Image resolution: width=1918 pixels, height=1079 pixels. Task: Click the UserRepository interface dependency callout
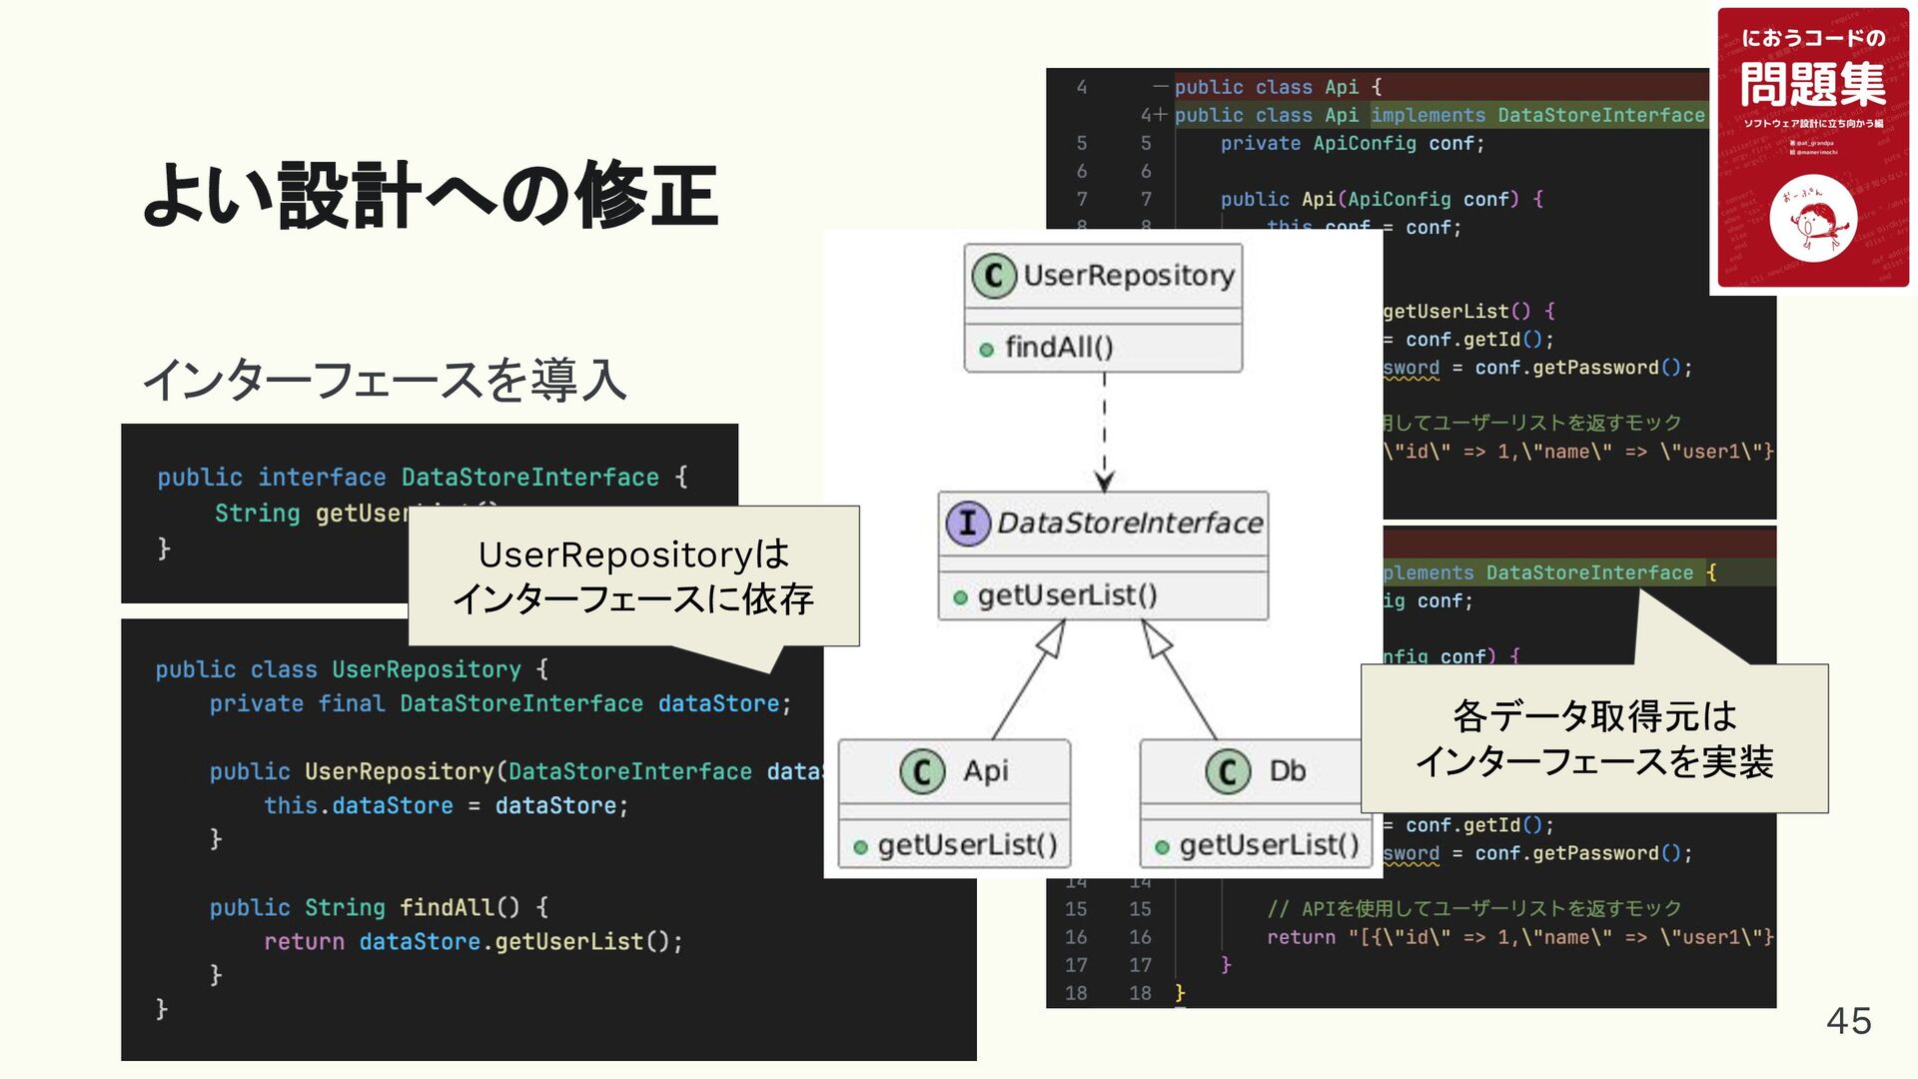[x=633, y=576]
